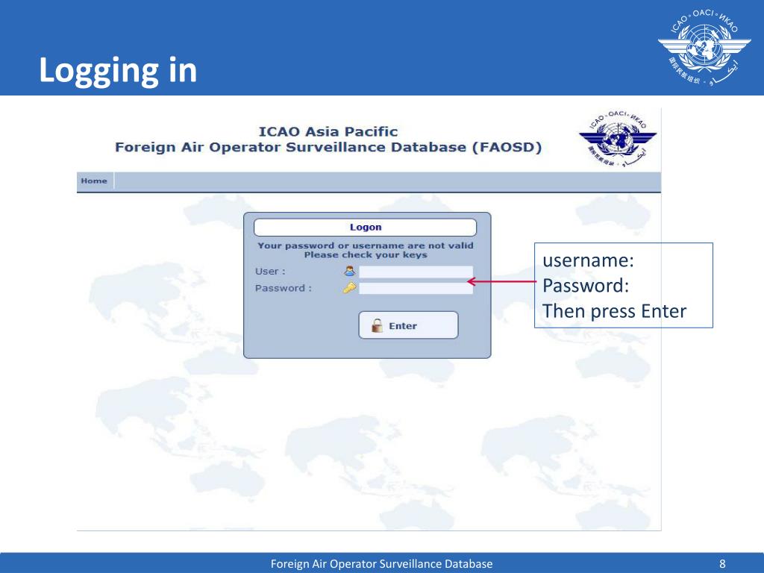Click the Password input field
764x573 pixels.
pyautogui.click(x=416, y=288)
